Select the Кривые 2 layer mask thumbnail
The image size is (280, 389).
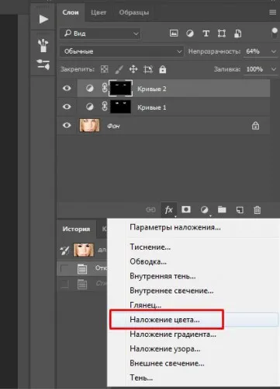121,88
